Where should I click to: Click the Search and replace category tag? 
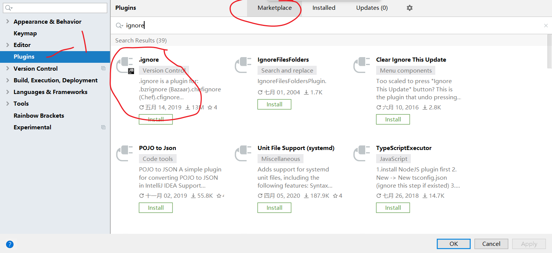tap(287, 70)
